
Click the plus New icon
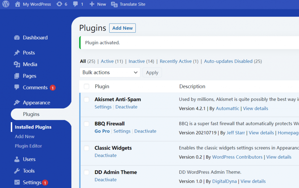click(92, 4)
